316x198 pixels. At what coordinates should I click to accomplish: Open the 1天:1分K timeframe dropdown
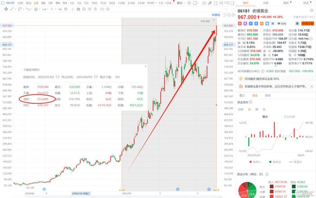[x=167, y=3]
